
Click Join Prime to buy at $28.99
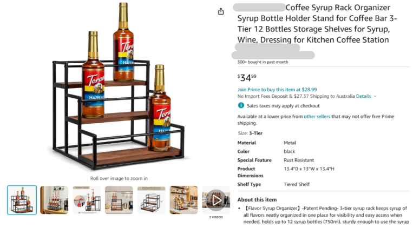tap(277, 89)
